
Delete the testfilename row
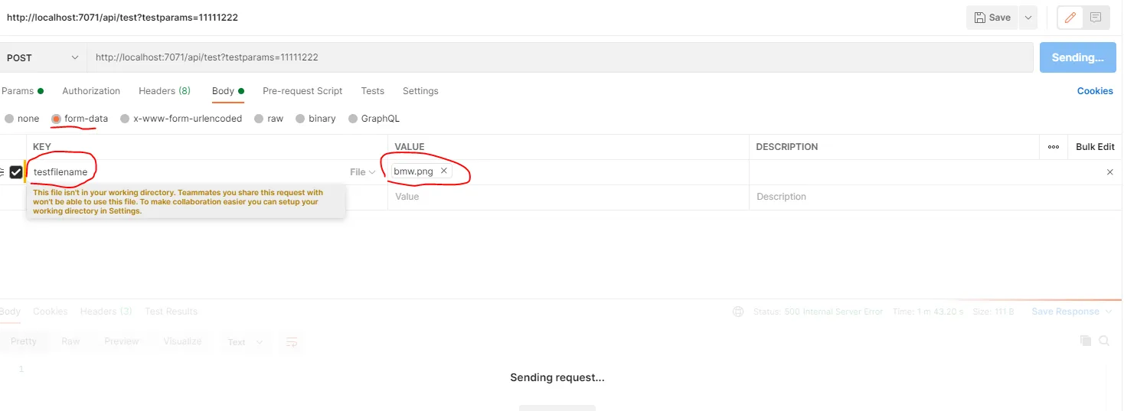1109,172
